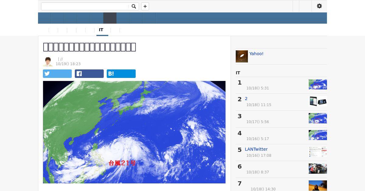Click the sidebar "IT" ranking heading
Screen dimensions: 365x191
(238, 73)
